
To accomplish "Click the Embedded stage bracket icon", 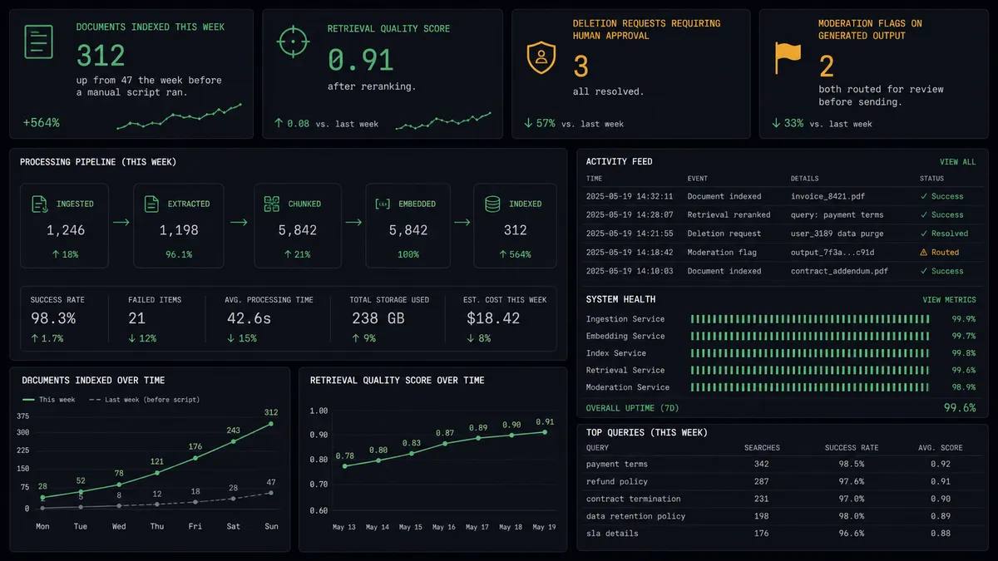I will [x=383, y=204].
